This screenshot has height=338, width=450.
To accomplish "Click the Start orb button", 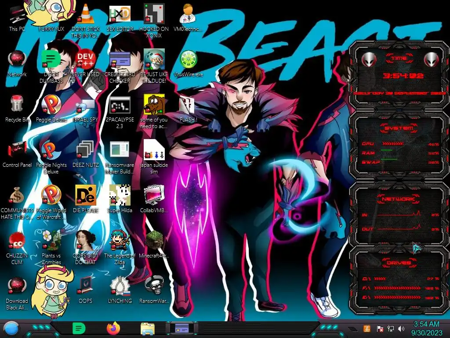I will tap(11, 328).
